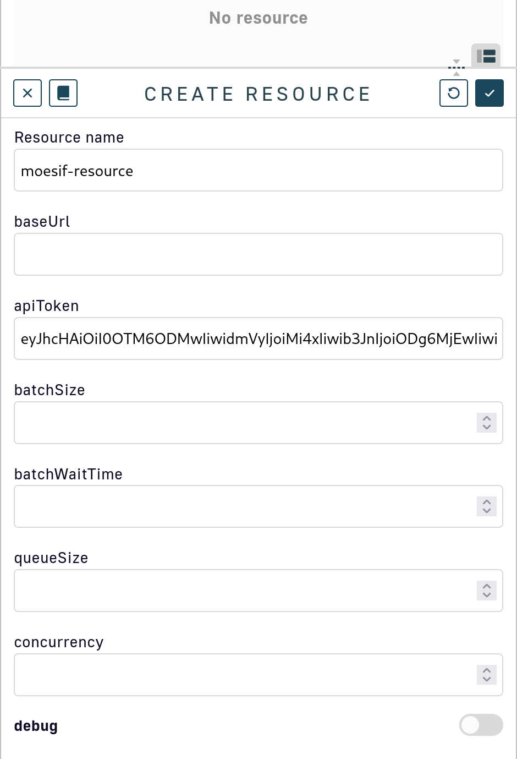Decrease concurrency with the down arrow

[x=487, y=680]
